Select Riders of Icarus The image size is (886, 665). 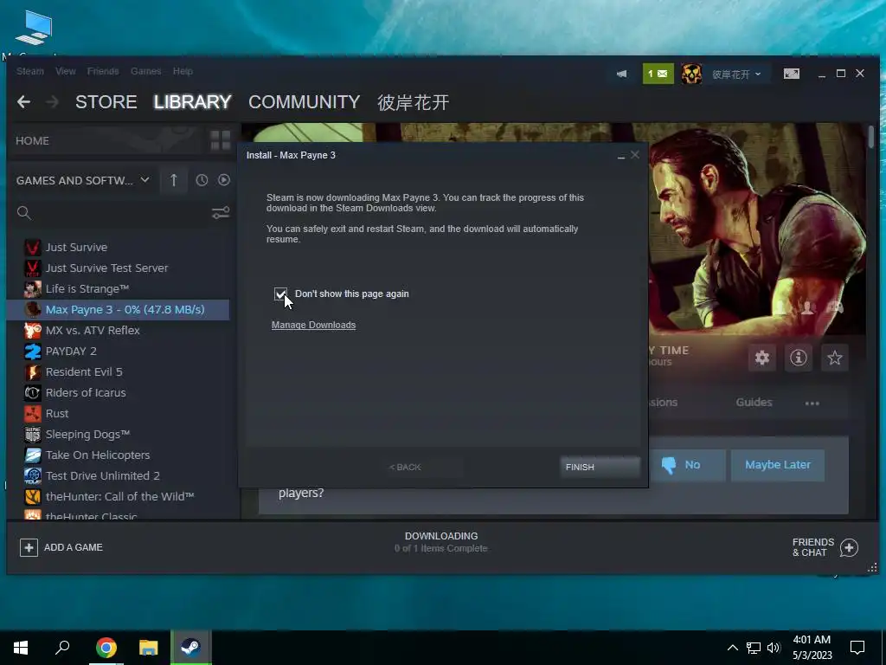(119, 392)
